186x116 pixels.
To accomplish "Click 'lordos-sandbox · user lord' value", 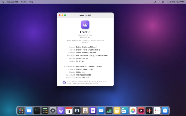I will pyautogui.click(x=86, y=53).
